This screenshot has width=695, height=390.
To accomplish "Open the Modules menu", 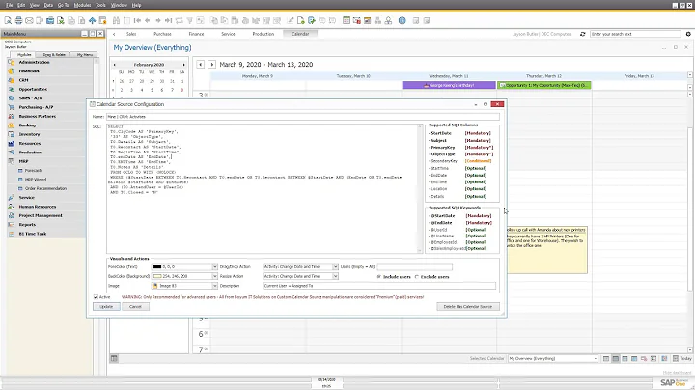I will pos(82,5).
